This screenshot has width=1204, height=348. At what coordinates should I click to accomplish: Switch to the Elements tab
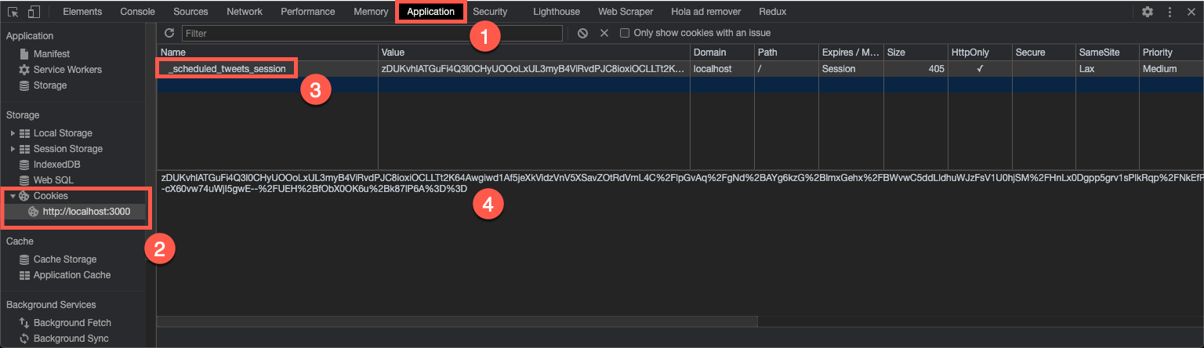tap(82, 12)
